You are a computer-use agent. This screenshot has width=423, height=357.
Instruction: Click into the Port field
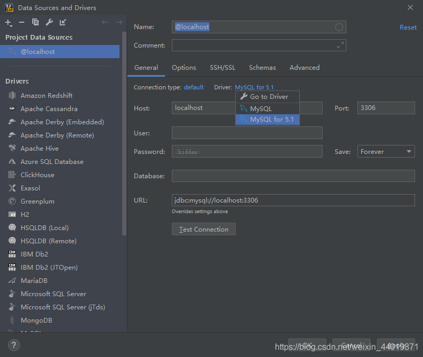386,108
